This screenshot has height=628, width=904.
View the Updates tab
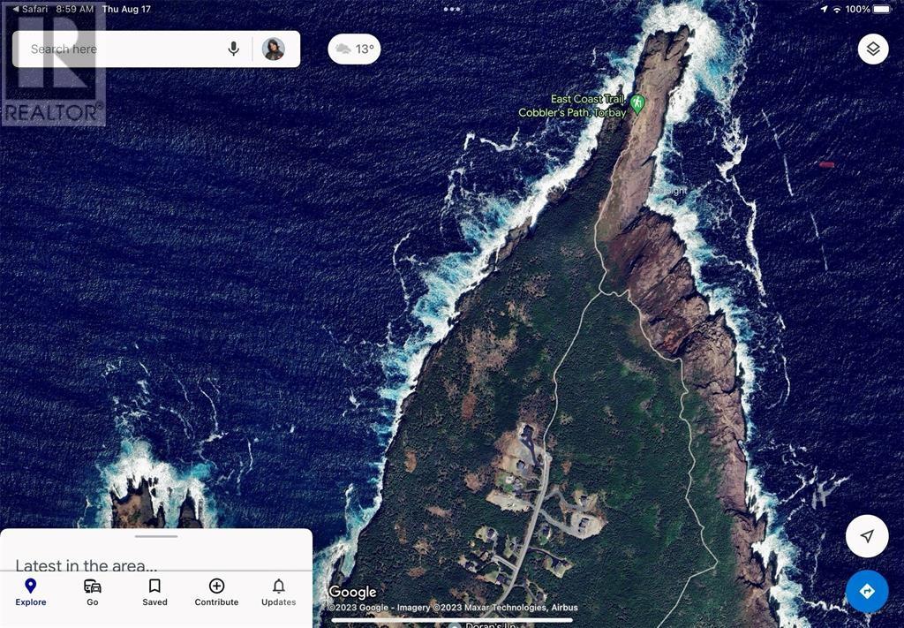278,592
